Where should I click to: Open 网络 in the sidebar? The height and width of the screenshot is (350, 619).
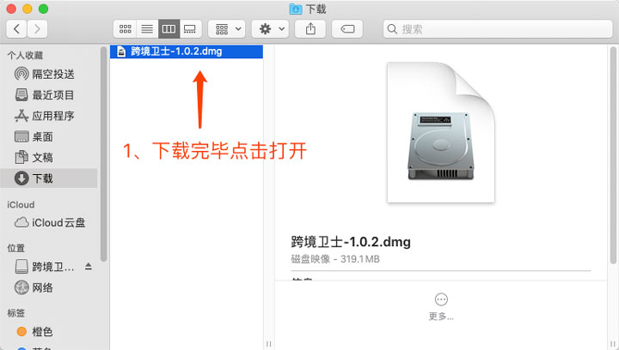[x=49, y=287]
